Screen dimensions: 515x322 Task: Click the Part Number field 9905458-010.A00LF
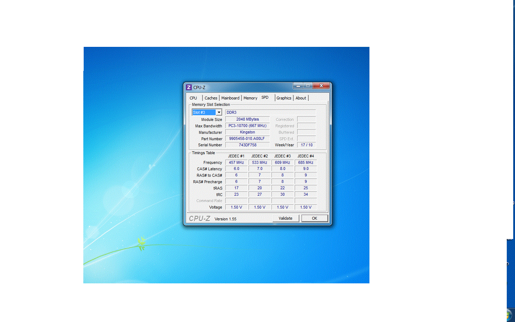tap(247, 138)
